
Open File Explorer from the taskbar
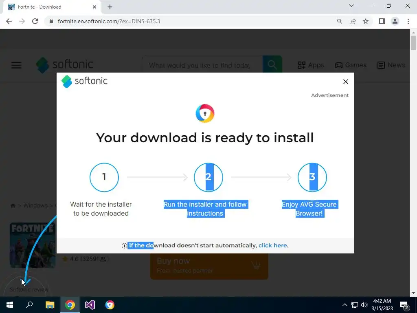pyautogui.click(x=50, y=305)
